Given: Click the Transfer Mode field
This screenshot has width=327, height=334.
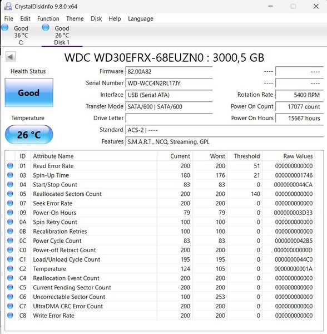Looking at the screenshot, I should coord(169,106).
